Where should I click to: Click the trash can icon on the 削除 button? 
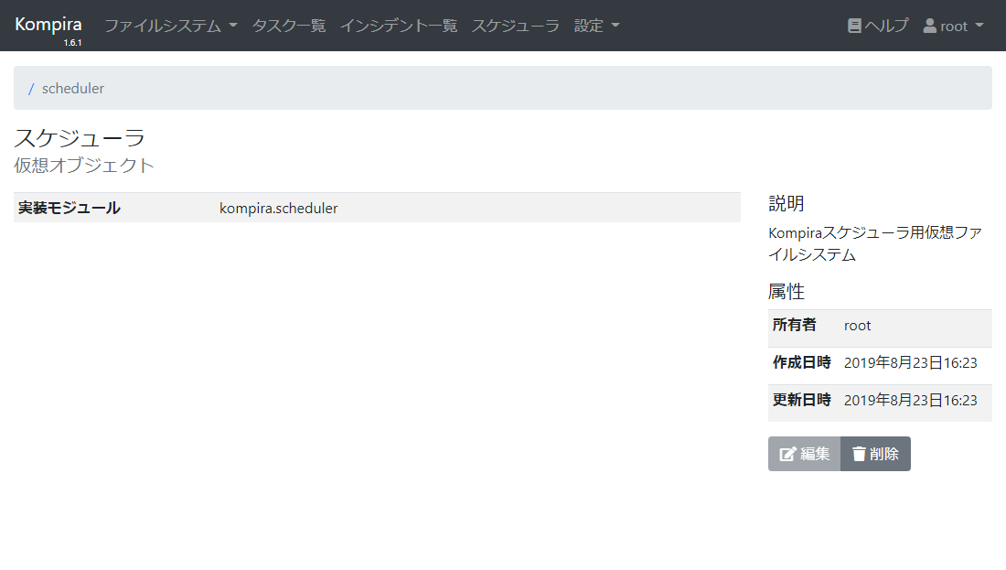point(859,454)
